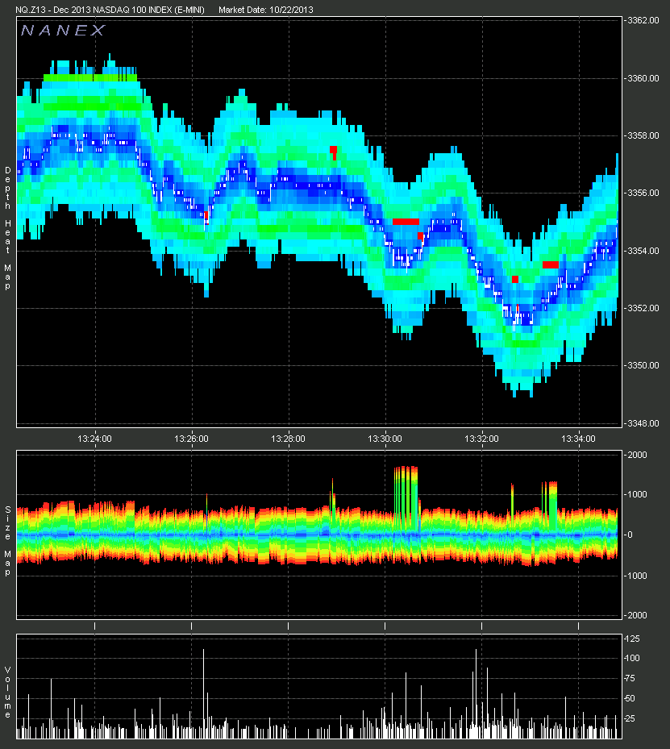Click the Volume vertical label
Viewport: 670px width, 749px height.
7,692
